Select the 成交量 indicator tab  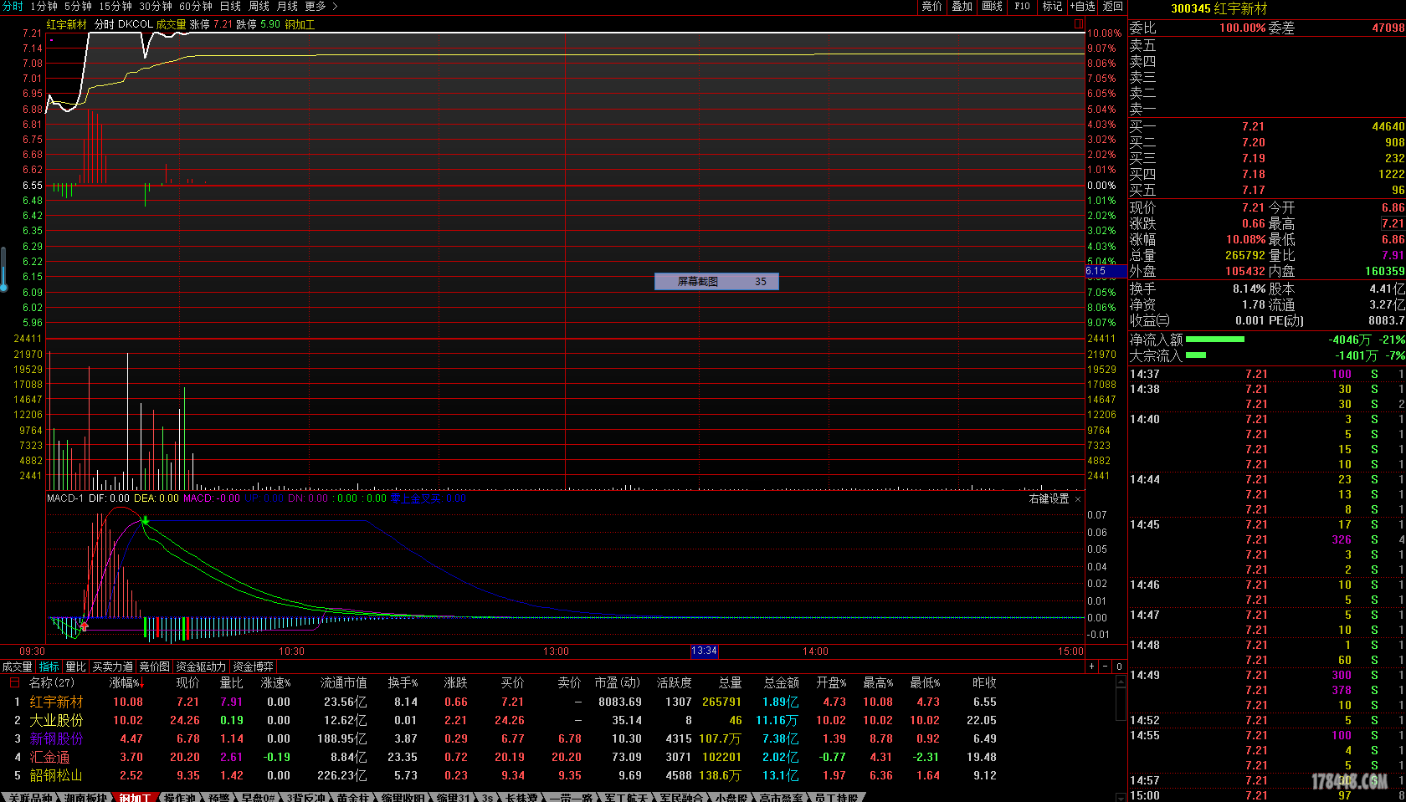point(17,667)
